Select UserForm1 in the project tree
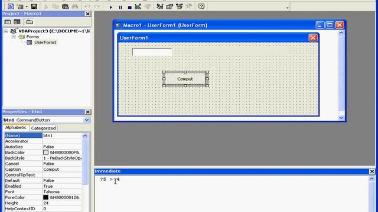This screenshot has width=378, height=212. (45, 42)
